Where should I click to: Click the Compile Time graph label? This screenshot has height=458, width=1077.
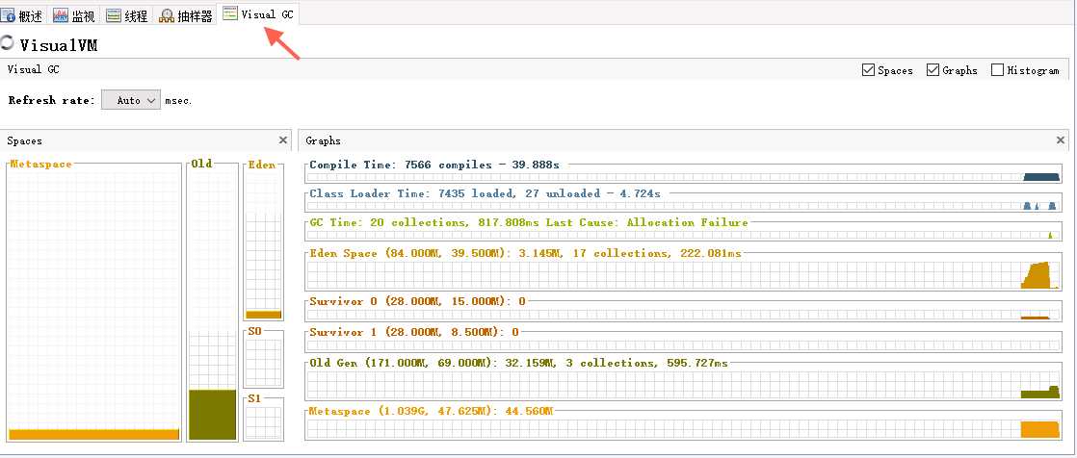coord(434,165)
